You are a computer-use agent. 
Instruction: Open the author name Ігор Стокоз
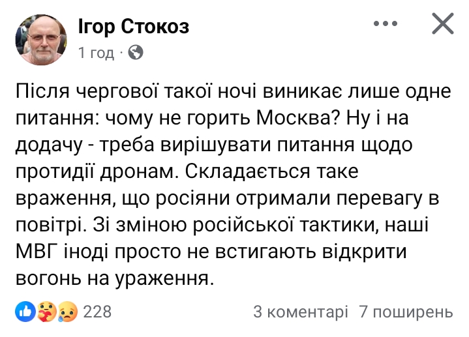(134, 27)
